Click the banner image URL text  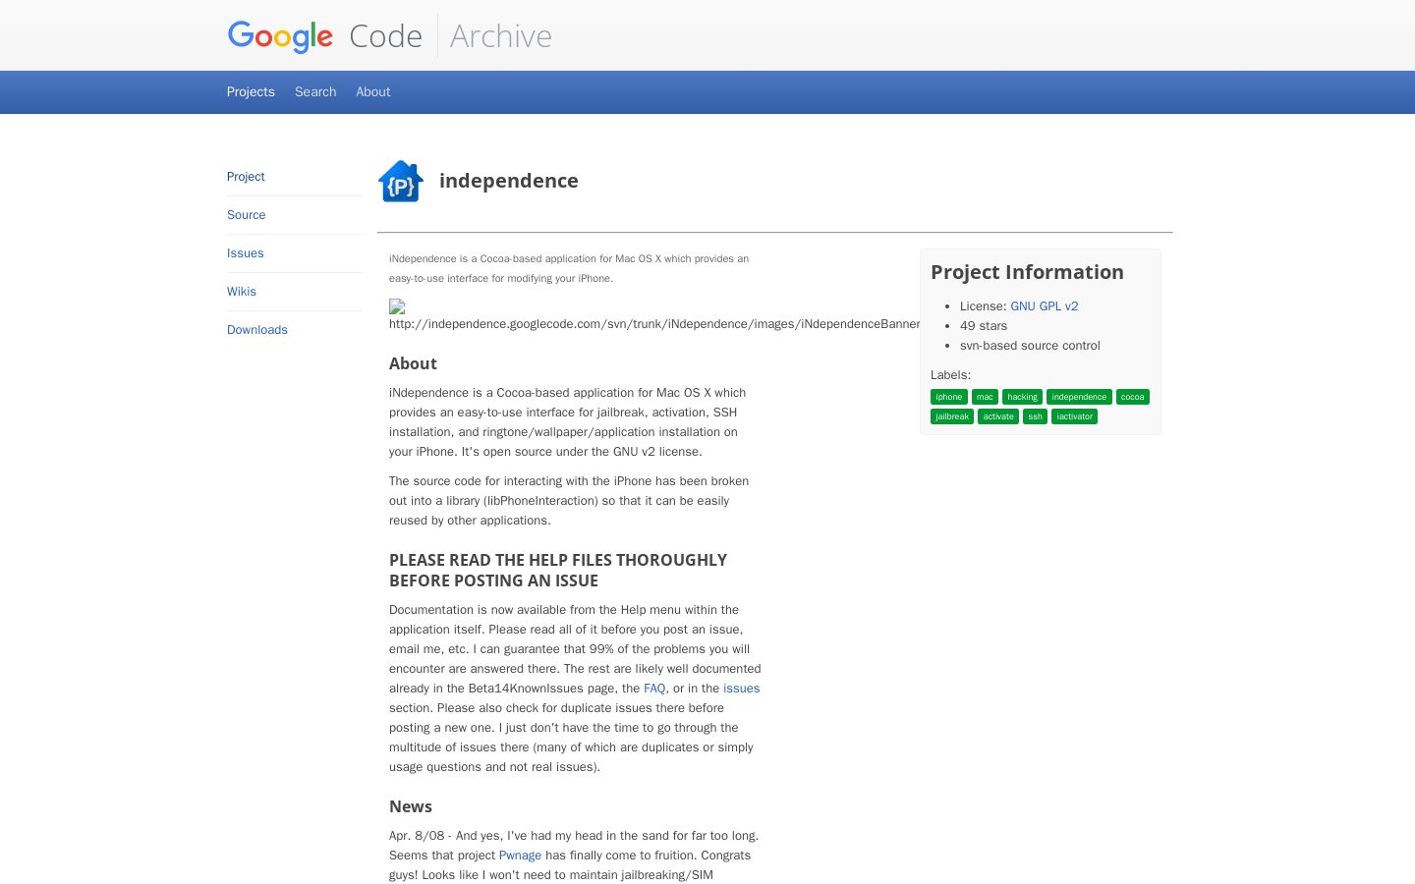(654, 324)
